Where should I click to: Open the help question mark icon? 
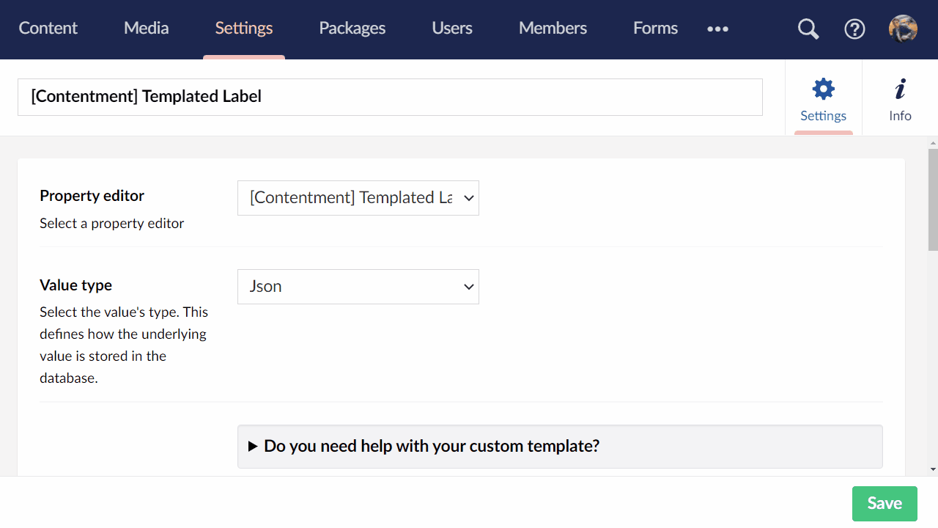854,29
